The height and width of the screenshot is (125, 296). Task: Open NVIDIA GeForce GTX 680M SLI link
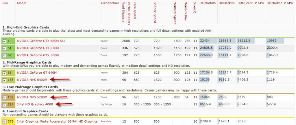[41, 41]
